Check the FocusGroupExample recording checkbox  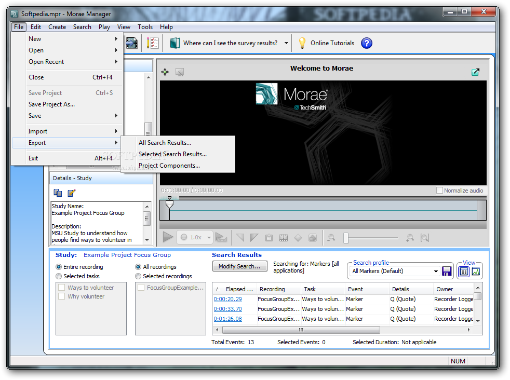141,288
